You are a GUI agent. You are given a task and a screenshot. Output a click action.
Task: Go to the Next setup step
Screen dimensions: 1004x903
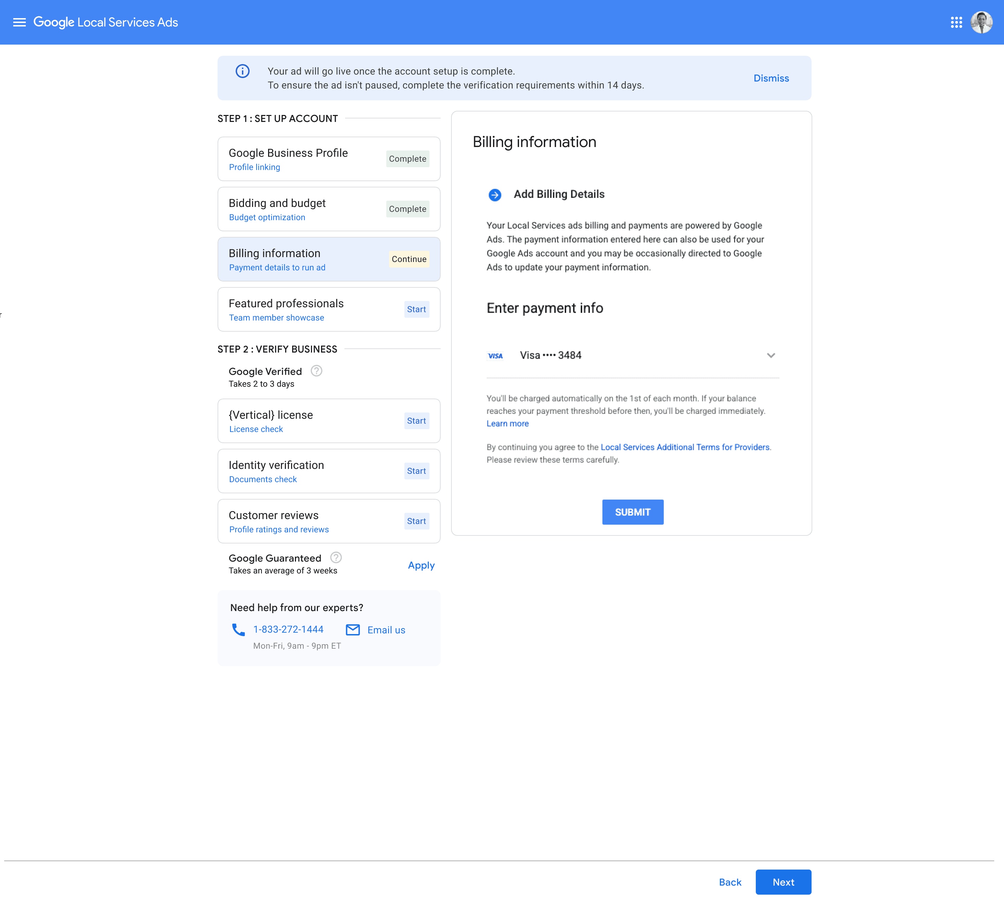click(783, 882)
